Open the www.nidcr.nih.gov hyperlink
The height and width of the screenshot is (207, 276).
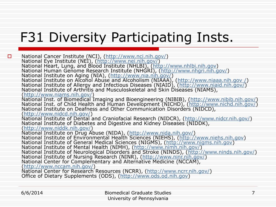click(x=218, y=119)
